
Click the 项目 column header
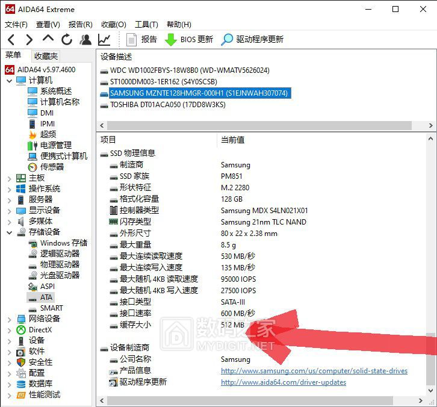tap(108, 140)
